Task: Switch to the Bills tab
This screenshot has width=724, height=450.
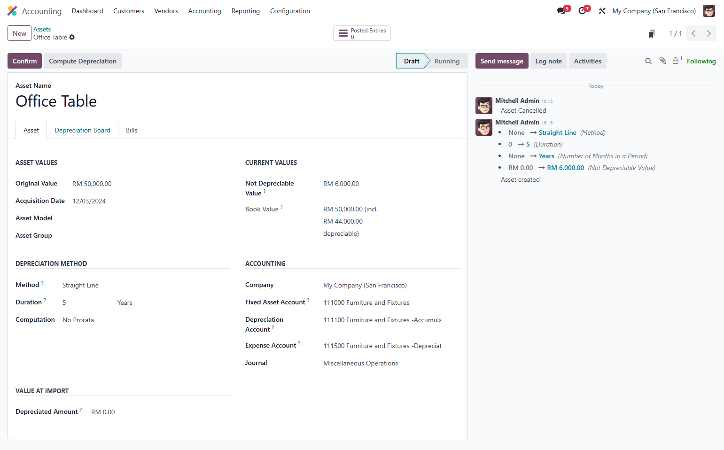Action: pyautogui.click(x=132, y=130)
